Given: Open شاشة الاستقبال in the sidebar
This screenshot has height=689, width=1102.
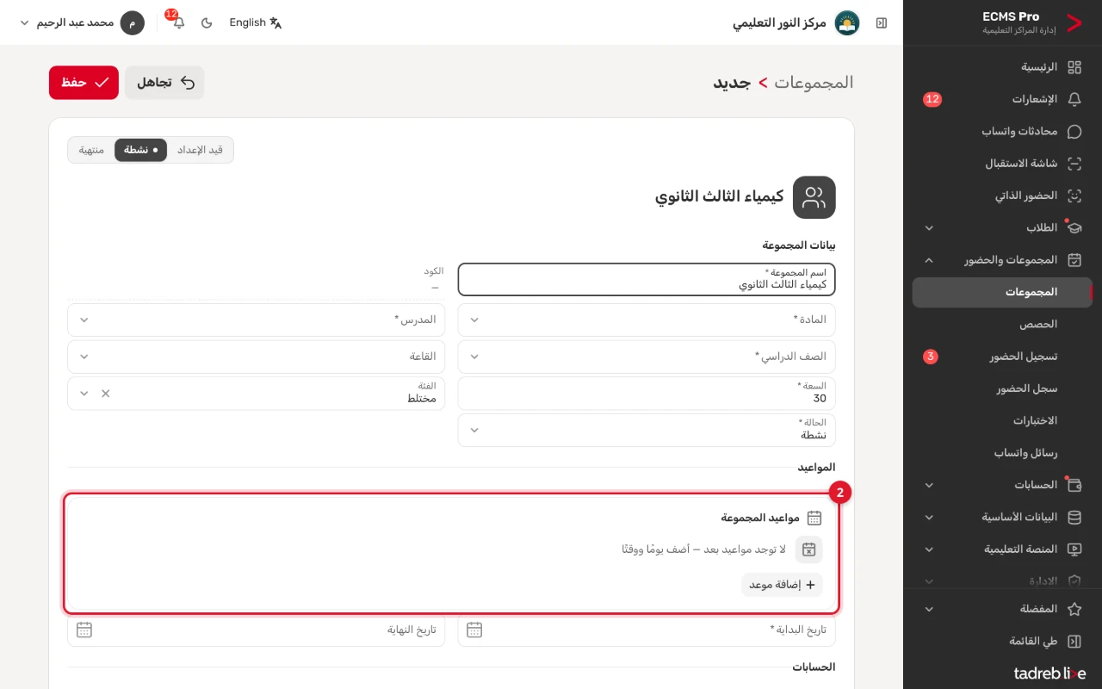Looking at the screenshot, I should [1002, 164].
